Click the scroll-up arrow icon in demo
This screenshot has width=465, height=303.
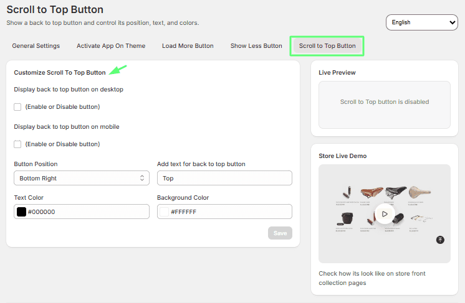(440, 240)
